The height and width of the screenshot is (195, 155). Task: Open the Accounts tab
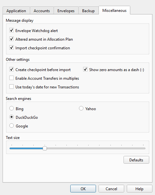coord(42,11)
